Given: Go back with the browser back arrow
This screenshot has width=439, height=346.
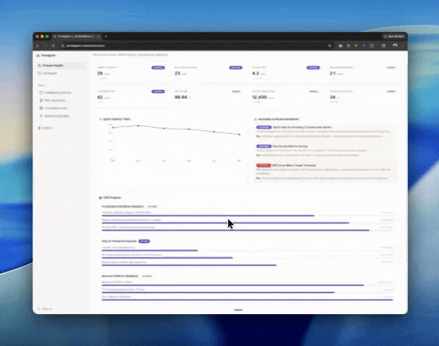Looking at the screenshot, I should point(38,46).
